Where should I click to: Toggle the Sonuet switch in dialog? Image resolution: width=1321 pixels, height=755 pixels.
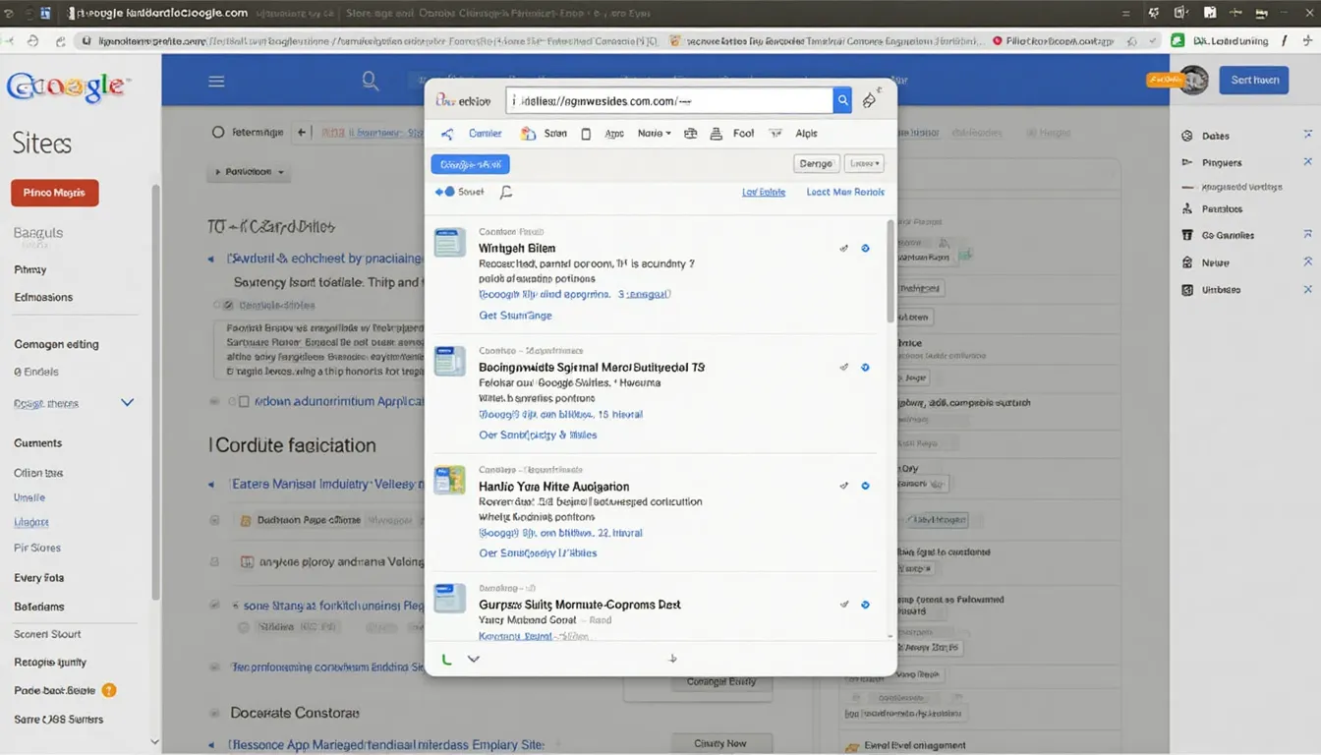(445, 192)
